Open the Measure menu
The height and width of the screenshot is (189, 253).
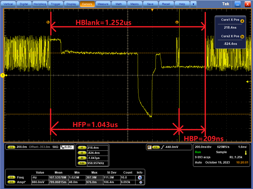click(x=103, y=4)
